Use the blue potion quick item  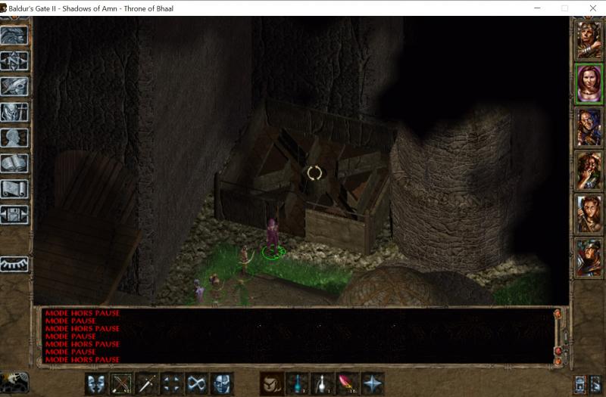(297, 384)
